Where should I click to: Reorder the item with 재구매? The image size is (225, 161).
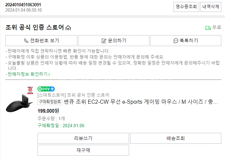83,150
